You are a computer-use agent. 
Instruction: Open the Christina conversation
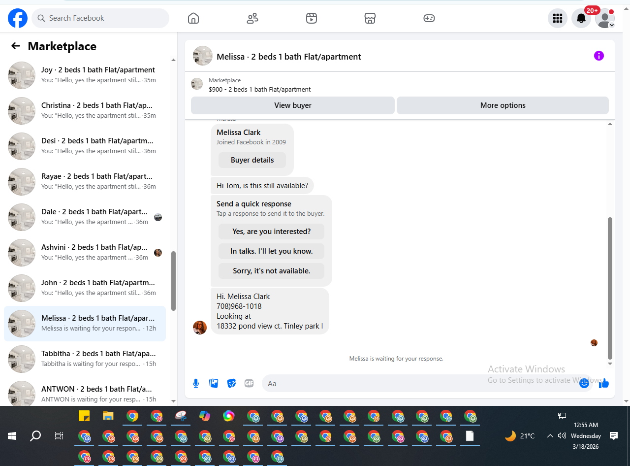point(85,111)
